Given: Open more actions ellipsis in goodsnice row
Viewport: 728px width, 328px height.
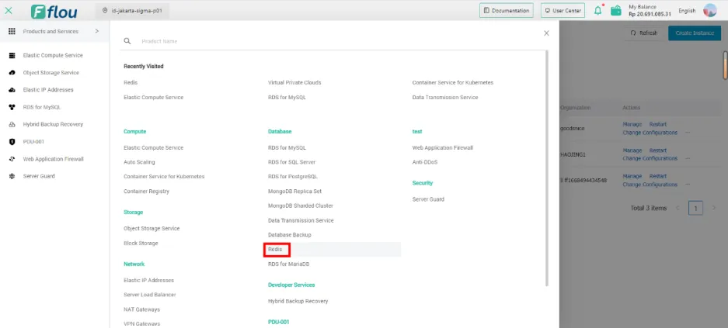Looking at the screenshot, I should click(x=688, y=133).
